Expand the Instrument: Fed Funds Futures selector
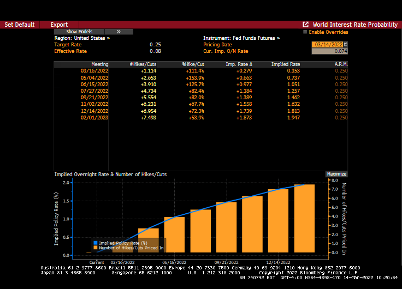 (x=241, y=38)
